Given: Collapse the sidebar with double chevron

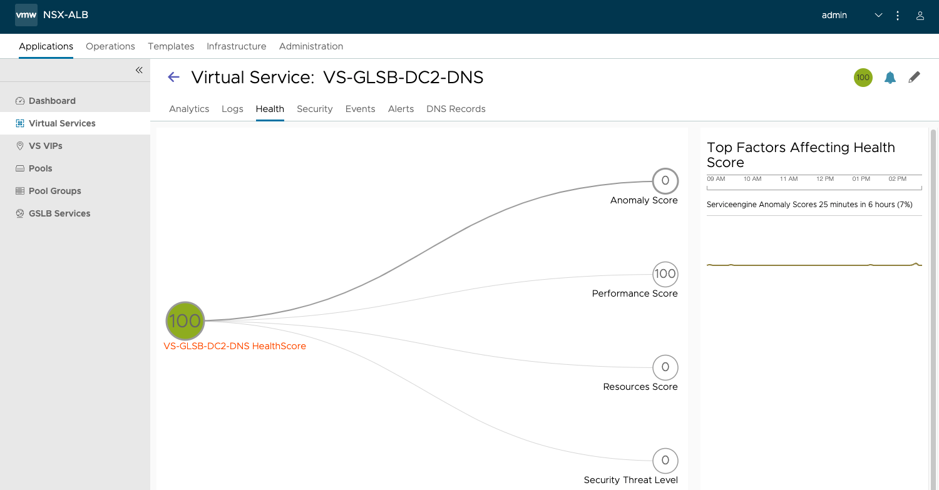Looking at the screenshot, I should (139, 70).
